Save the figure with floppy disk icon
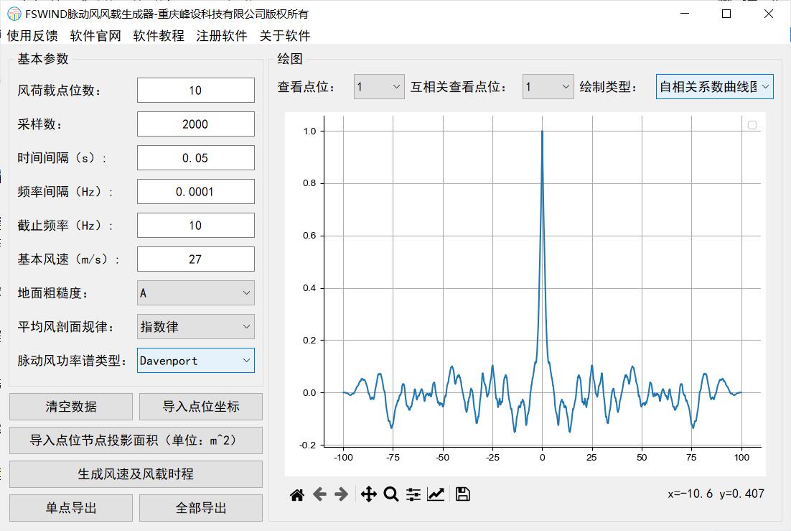Viewport: 791px width, 531px height. tap(462, 494)
